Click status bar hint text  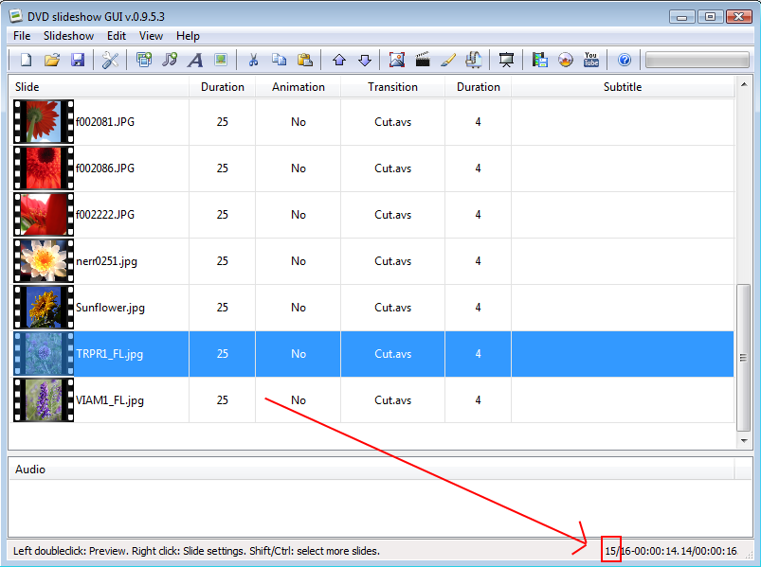pyautogui.click(x=196, y=551)
